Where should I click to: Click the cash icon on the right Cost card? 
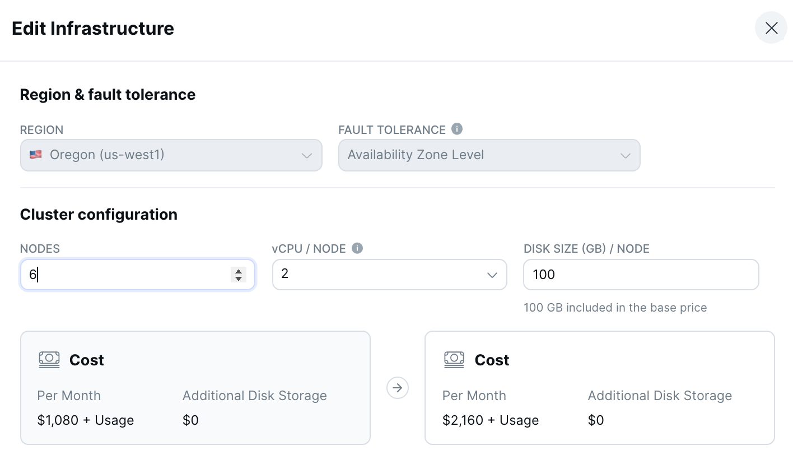454,360
